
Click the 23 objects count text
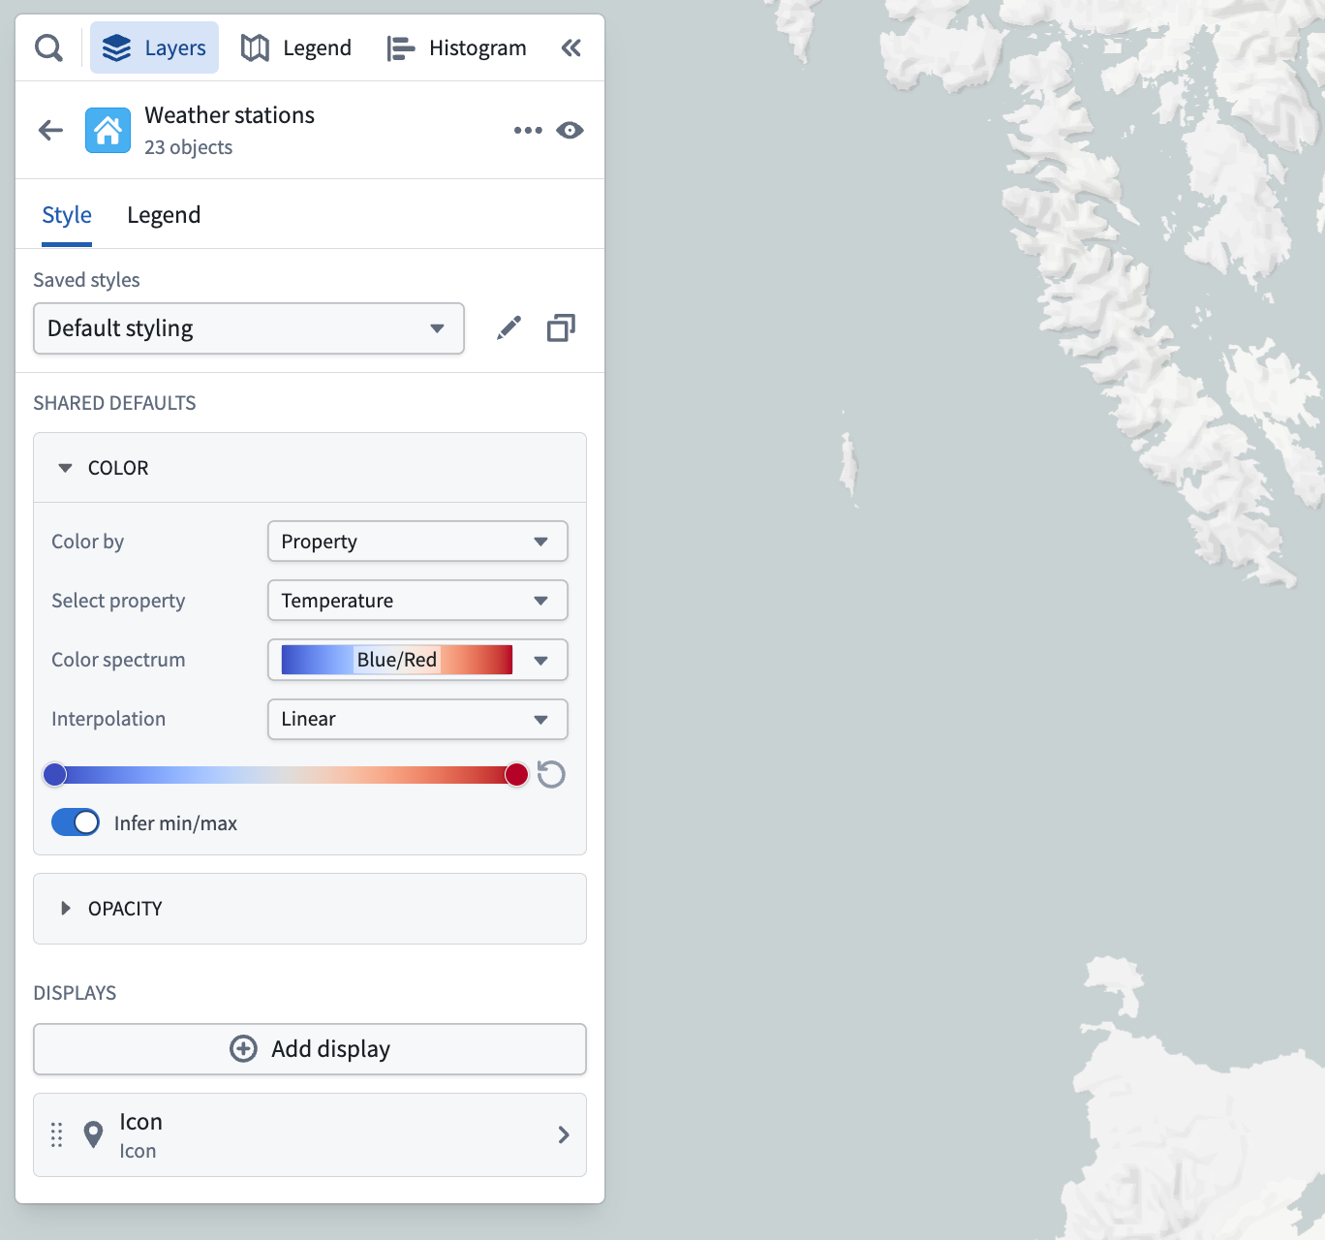click(189, 147)
